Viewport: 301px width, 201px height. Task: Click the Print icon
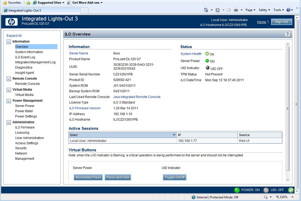pos(236,10)
